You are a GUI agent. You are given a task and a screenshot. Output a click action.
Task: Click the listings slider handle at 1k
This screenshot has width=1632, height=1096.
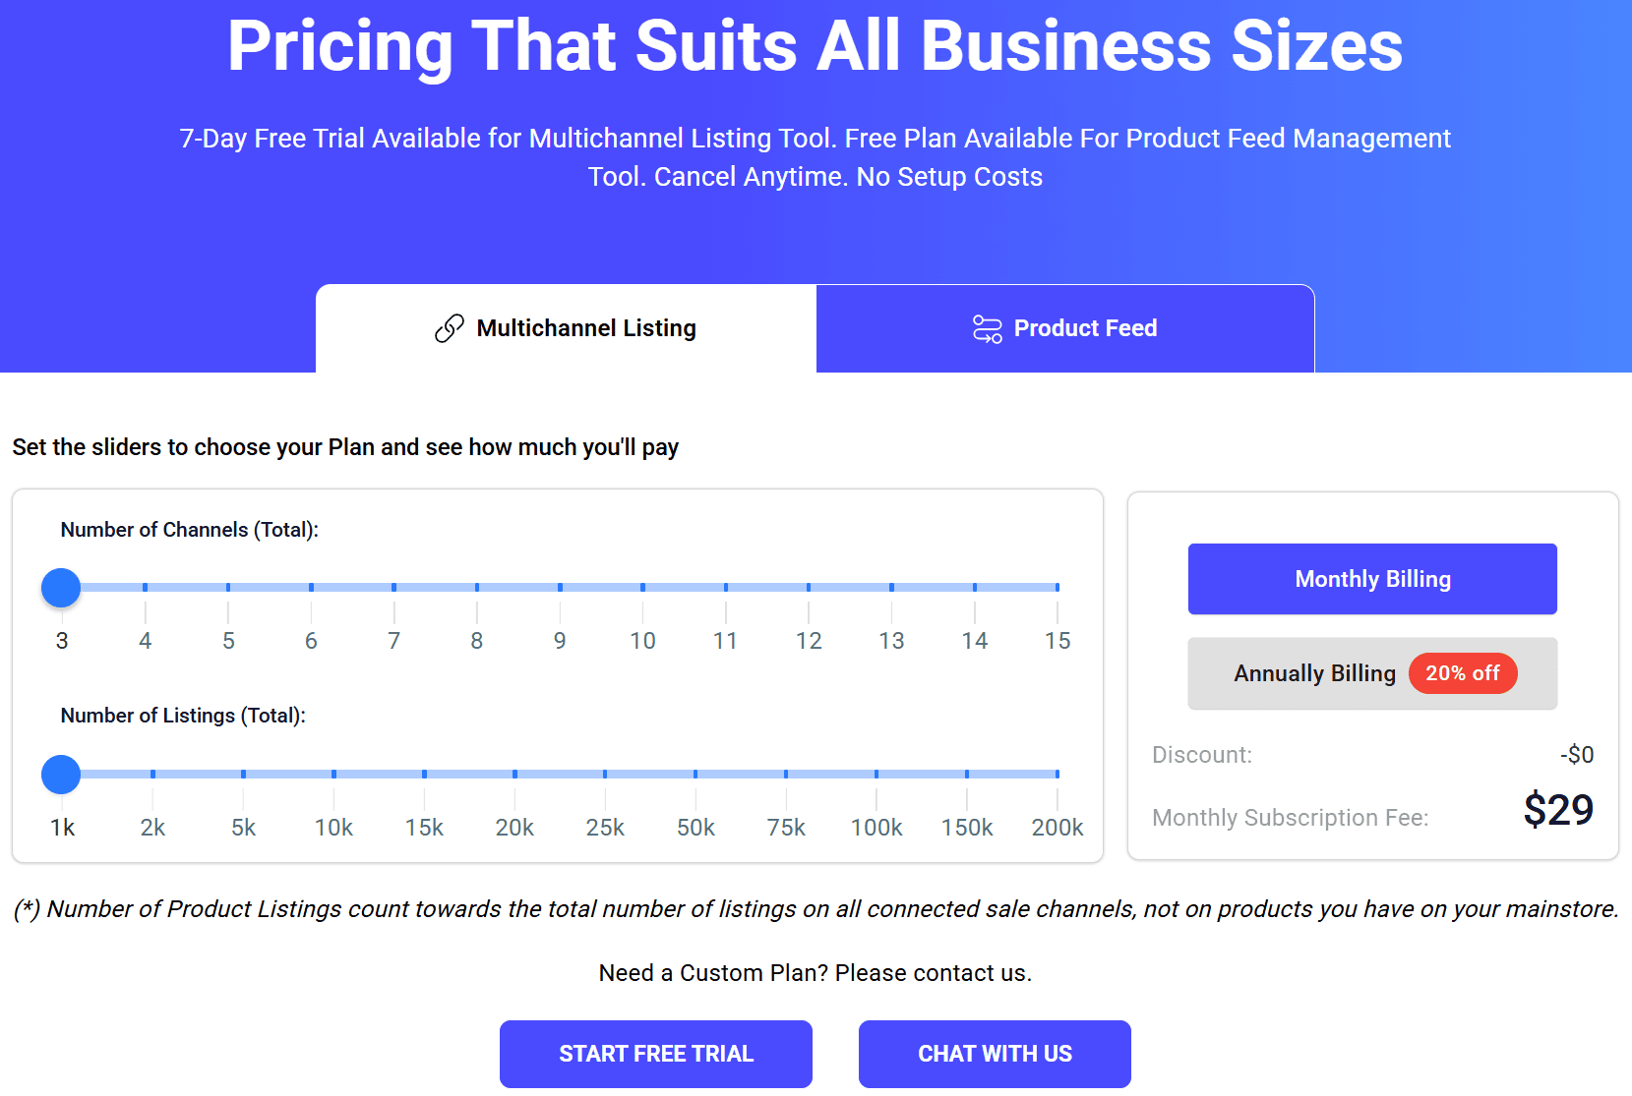point(61,774)
